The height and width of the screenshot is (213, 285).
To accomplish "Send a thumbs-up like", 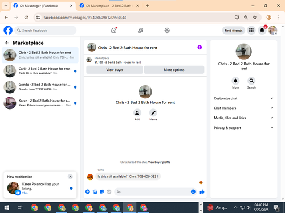I will pos(202,192).
